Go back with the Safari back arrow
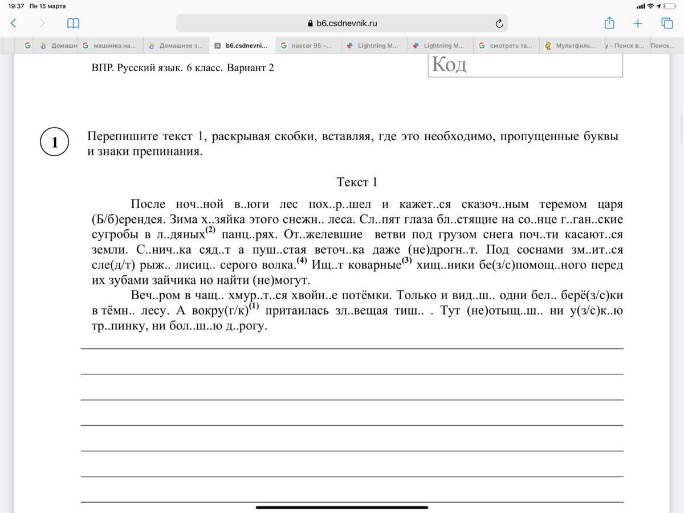Screen dimensions: 684x513 click(14, 23)
